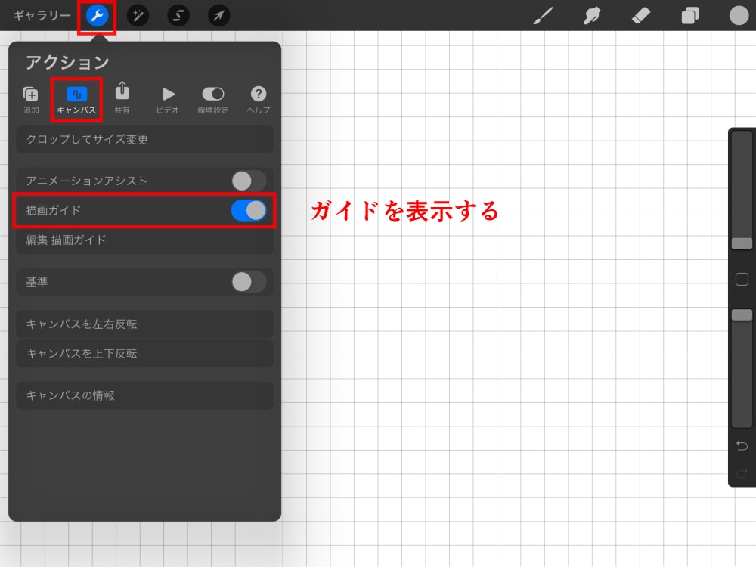This screenshot has width=756, height=567.
Task: Enable アニメーションアシスト animation assist
Action: click(248, 181)
